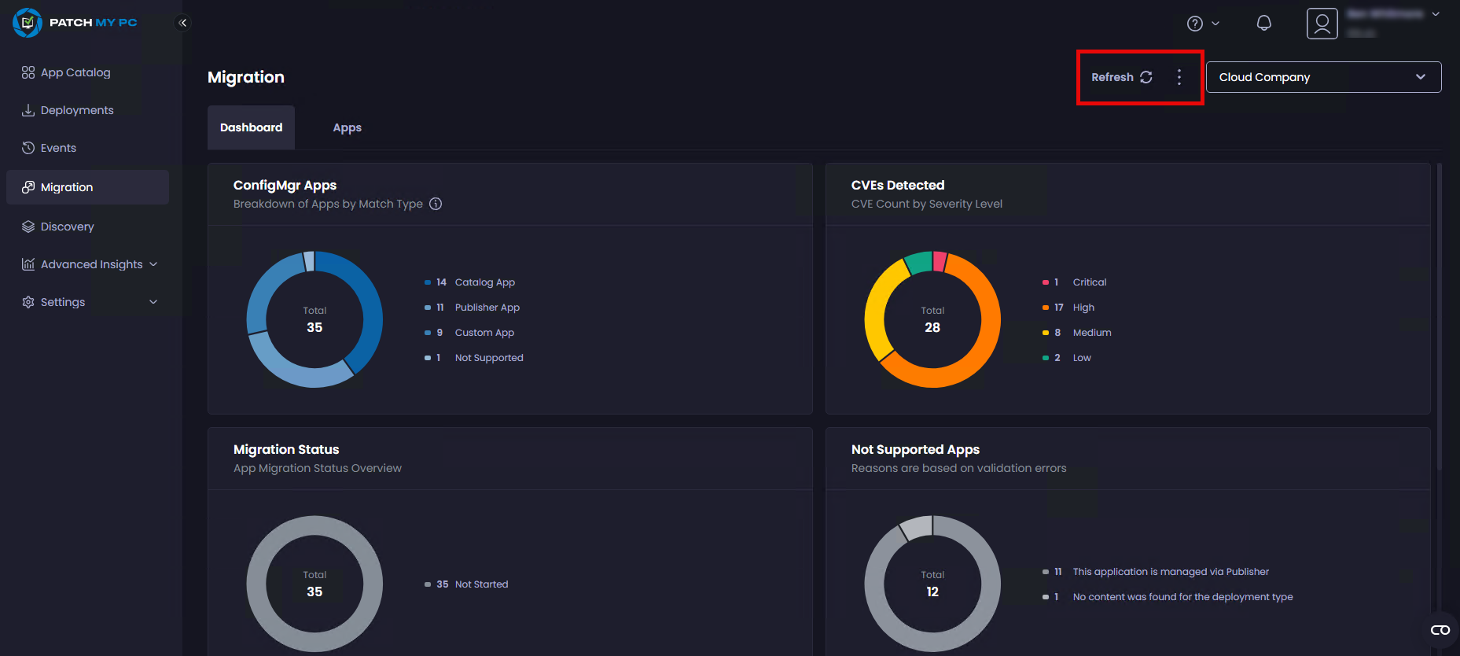
Task: Click the App Catalog grid icon
Action: (28, 72)
